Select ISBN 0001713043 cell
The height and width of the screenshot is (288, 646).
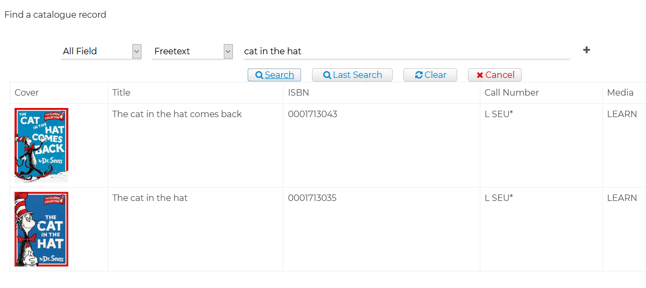(381, 145)
